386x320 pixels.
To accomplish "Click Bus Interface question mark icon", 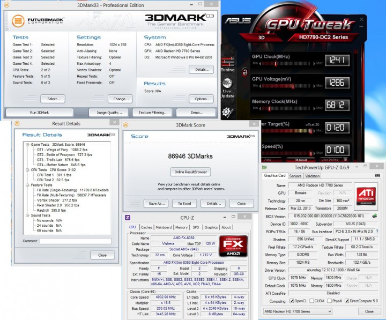I will (377, 232).
